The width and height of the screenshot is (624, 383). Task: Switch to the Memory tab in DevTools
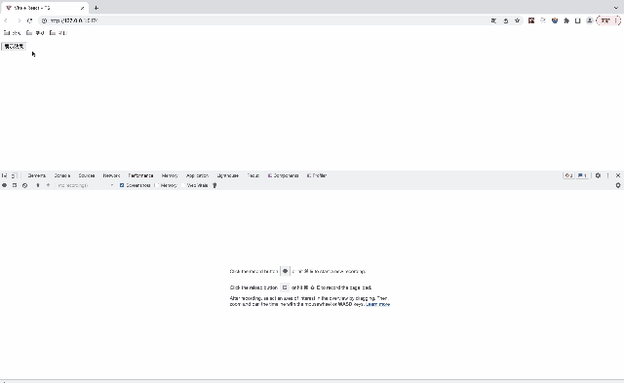[170, 175]
